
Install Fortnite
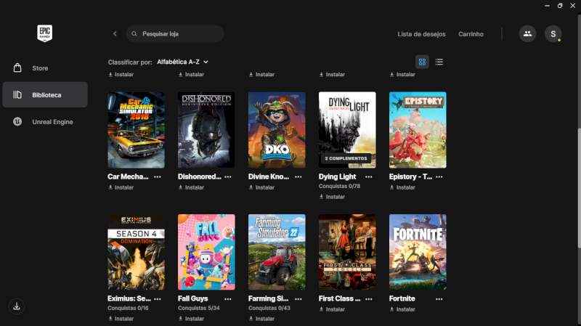[402, 309]
